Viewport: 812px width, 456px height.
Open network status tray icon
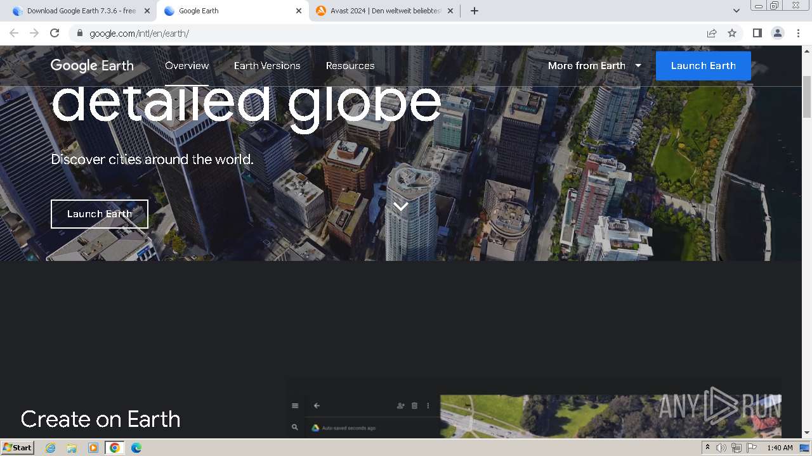click(x=736, y=448)
